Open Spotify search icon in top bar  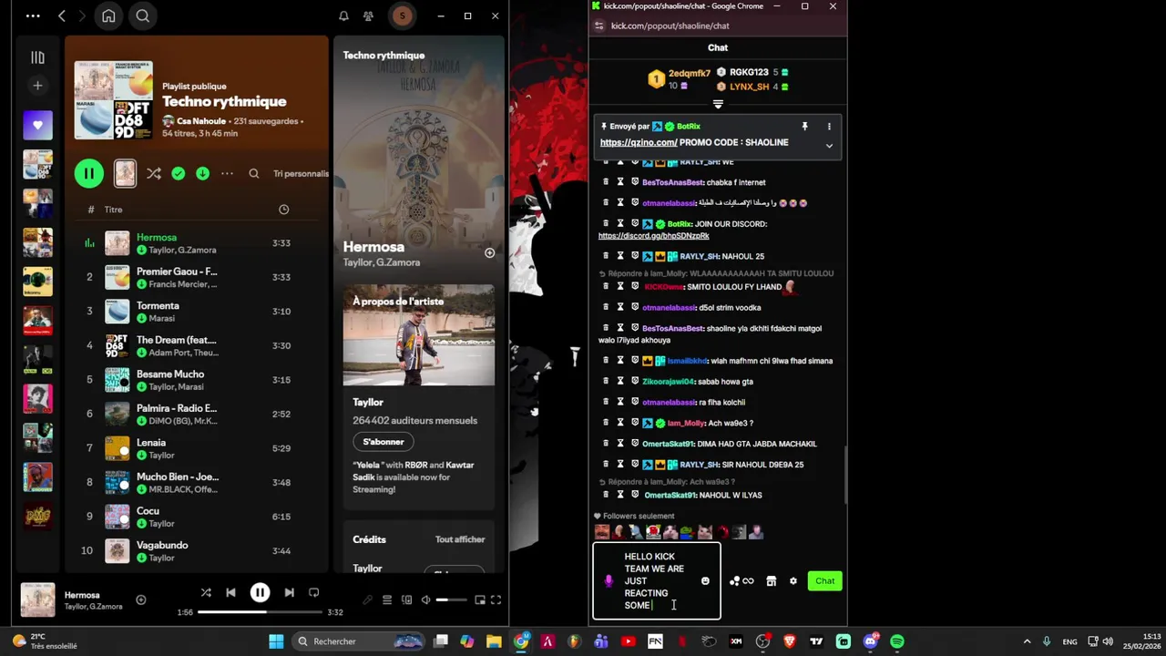point(143,15)
